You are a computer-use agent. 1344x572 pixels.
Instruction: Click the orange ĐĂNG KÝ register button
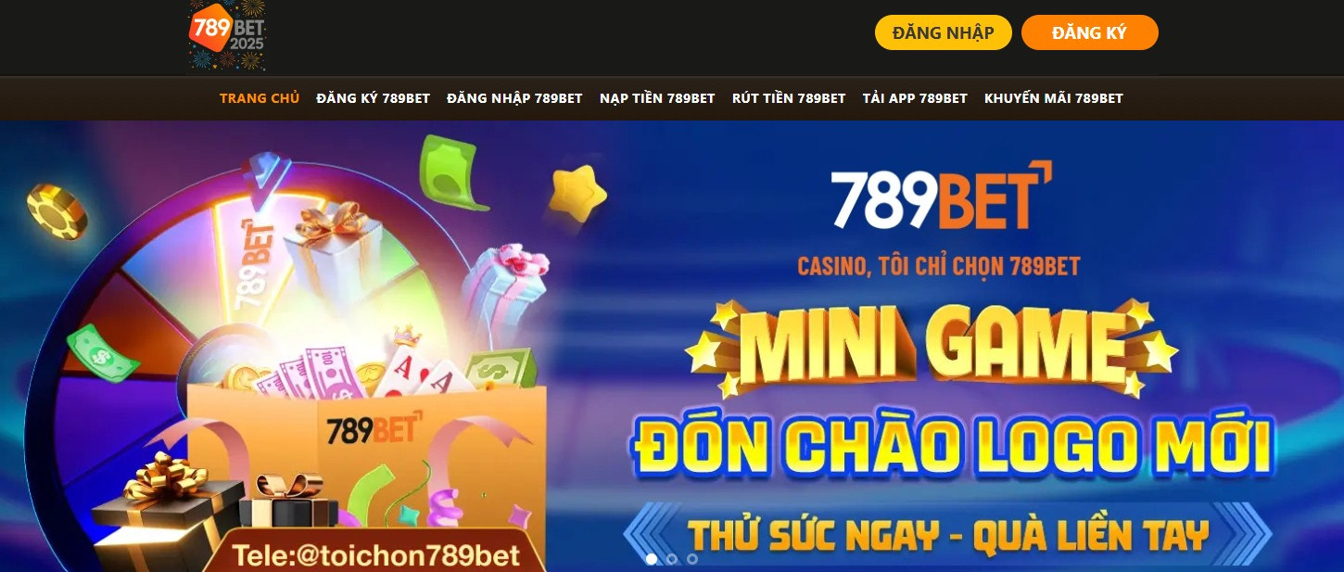(x=1089, y=32)
